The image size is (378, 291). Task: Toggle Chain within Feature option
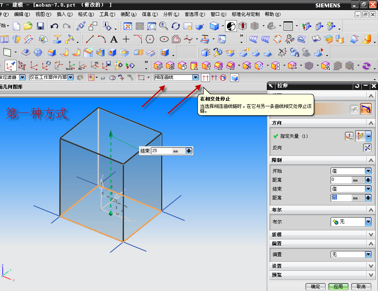(223, 78)
